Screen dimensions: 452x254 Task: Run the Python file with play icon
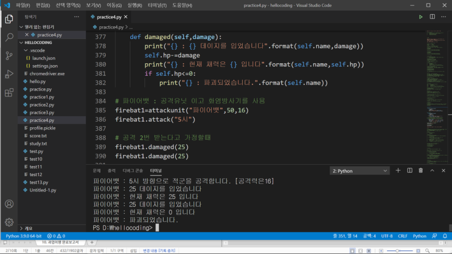pos(420,17)
